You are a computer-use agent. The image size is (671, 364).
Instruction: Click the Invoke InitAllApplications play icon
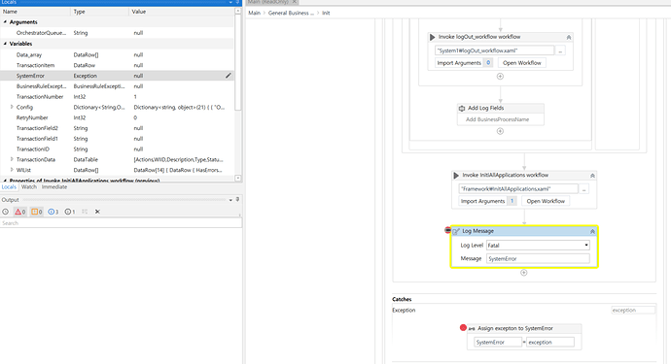click(456, 175)
